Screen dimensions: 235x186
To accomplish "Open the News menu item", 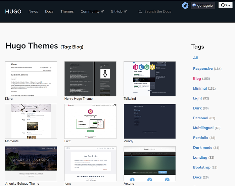I will (33, 11).
